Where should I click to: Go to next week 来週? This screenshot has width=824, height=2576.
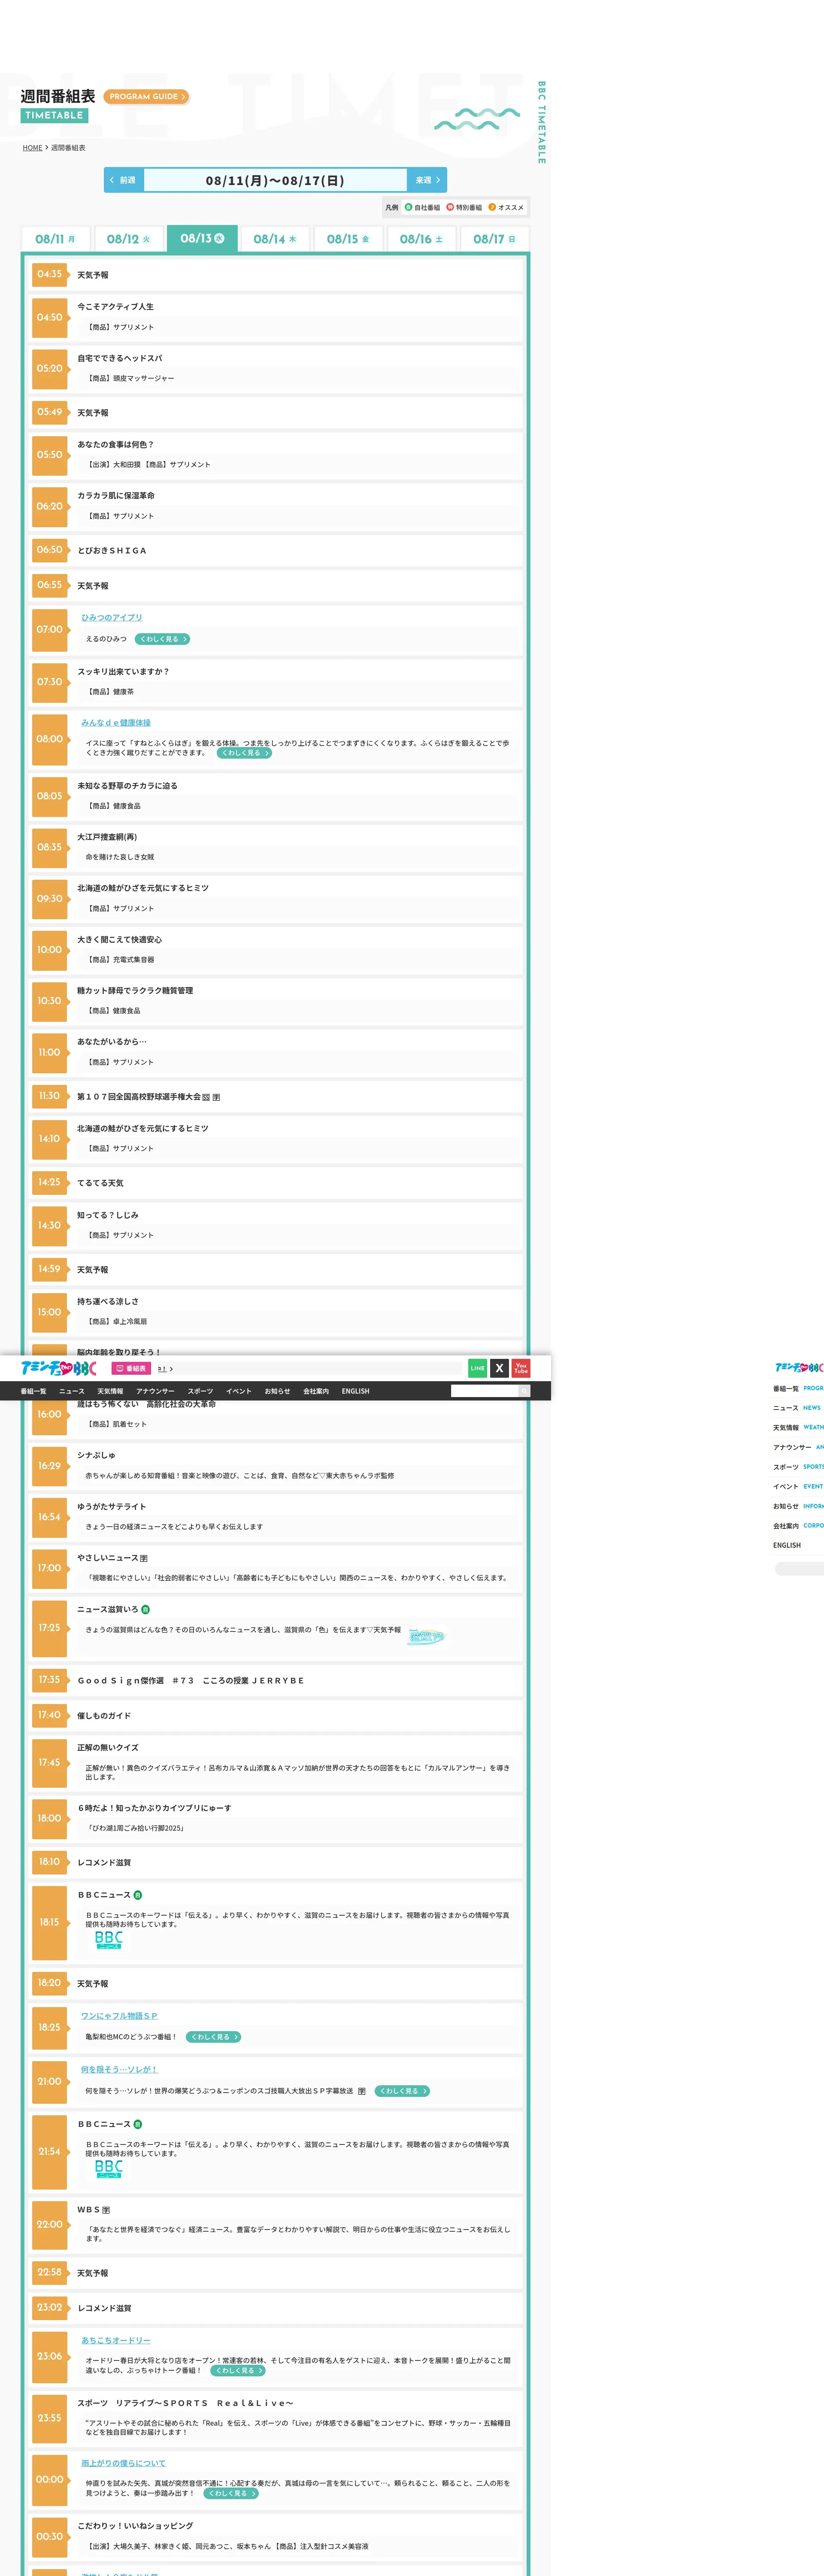point(427,180)
